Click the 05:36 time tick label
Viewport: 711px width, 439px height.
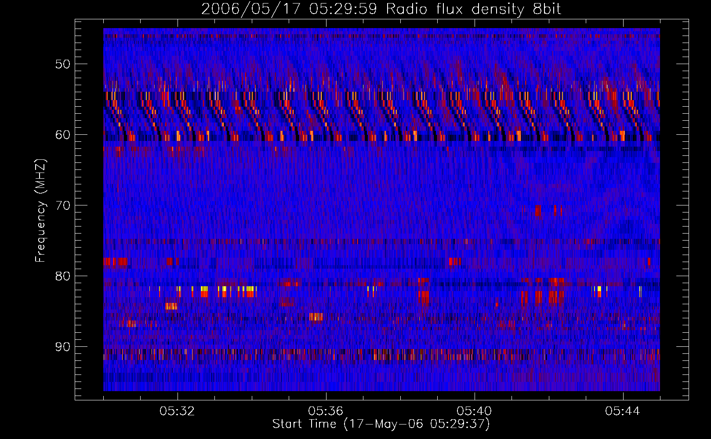(x=326, y=411)
